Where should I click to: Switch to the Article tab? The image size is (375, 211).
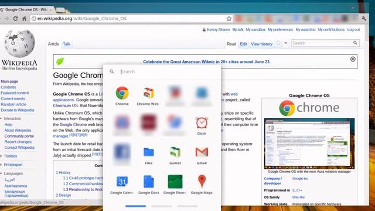(53, 44)
